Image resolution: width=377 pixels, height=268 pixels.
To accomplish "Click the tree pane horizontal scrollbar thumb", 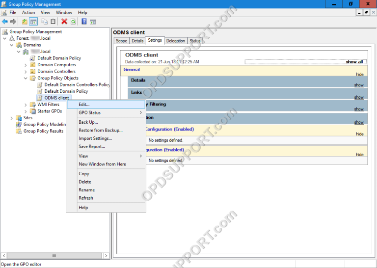I will point(54,256).
